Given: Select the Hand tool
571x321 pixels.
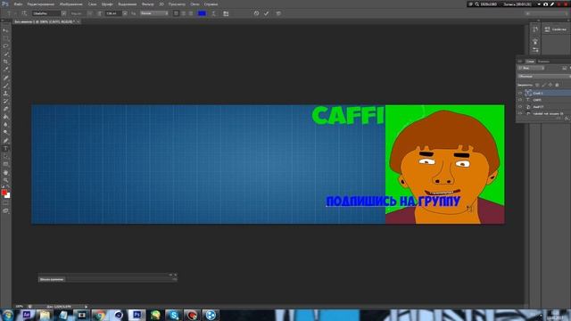Looking at the screenshot, I should click(5, 172).
